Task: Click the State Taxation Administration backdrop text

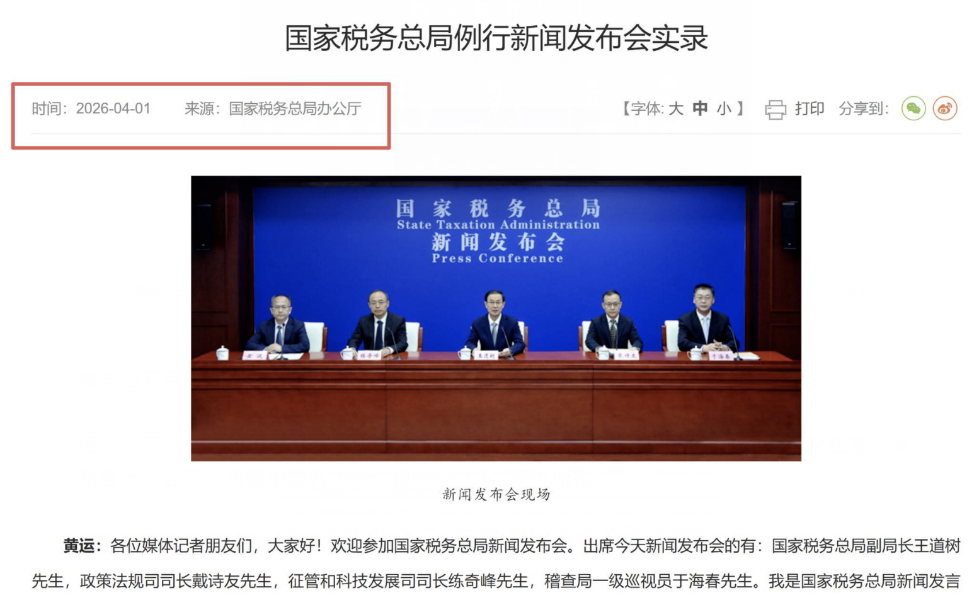Action: click(498, 225)
